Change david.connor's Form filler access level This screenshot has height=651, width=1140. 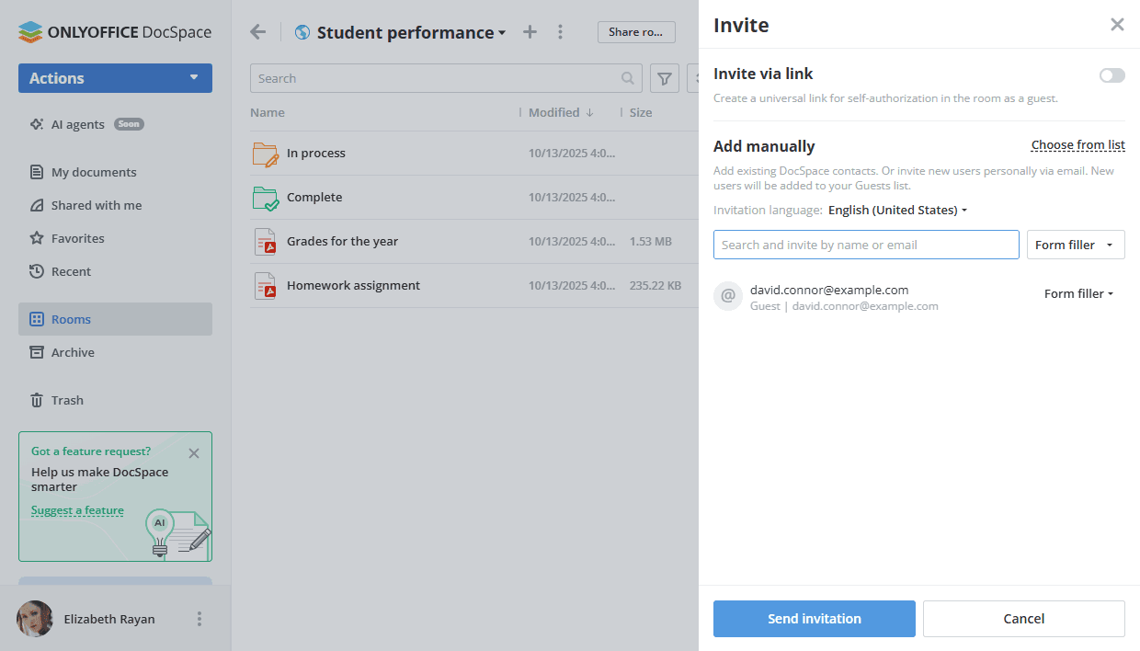point(1077,293)
